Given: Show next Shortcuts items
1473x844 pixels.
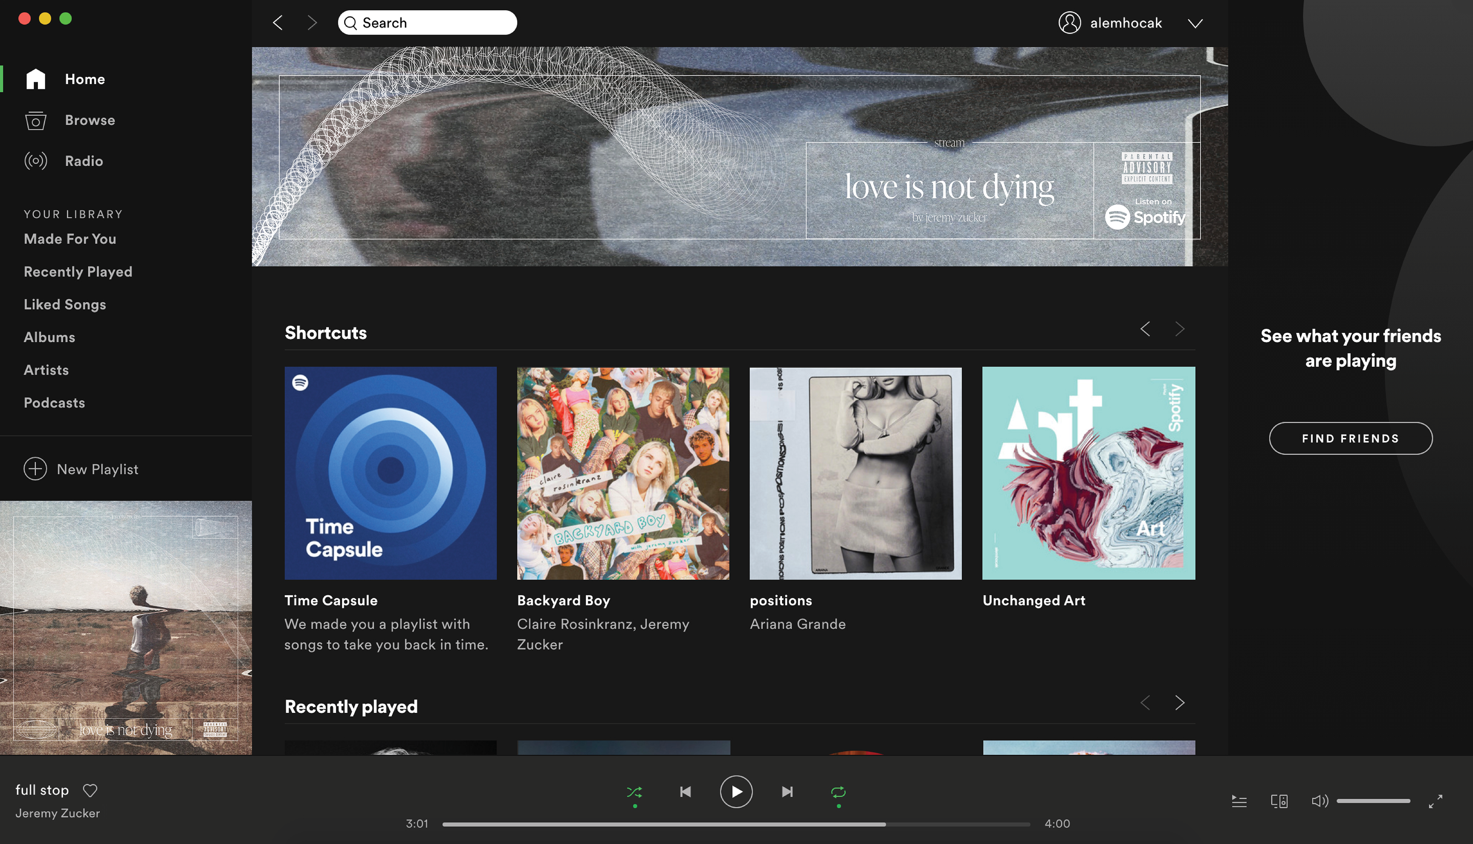Looking at the screenshot, I should coord(1180,329).
